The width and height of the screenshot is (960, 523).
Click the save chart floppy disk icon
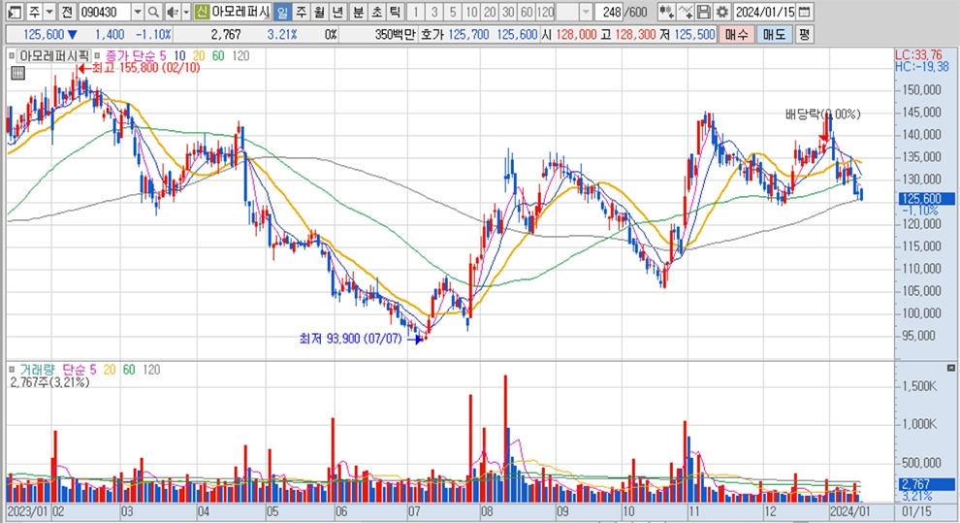(704, 12)
